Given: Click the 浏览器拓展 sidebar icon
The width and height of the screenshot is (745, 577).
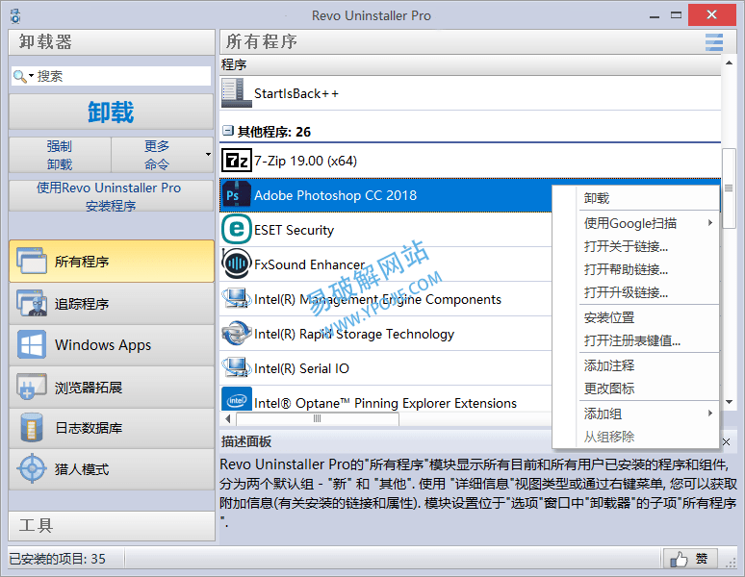Looking at the screenshot, I should (32, 387).
